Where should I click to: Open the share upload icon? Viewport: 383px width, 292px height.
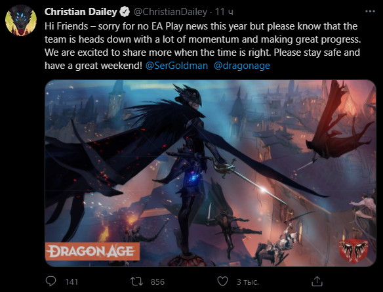(317, 282)
